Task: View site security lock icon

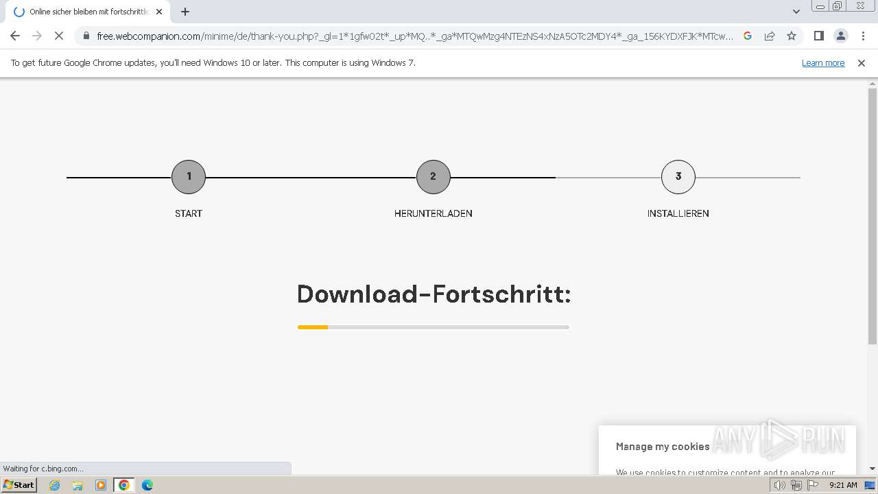Action: coord(86,36)
